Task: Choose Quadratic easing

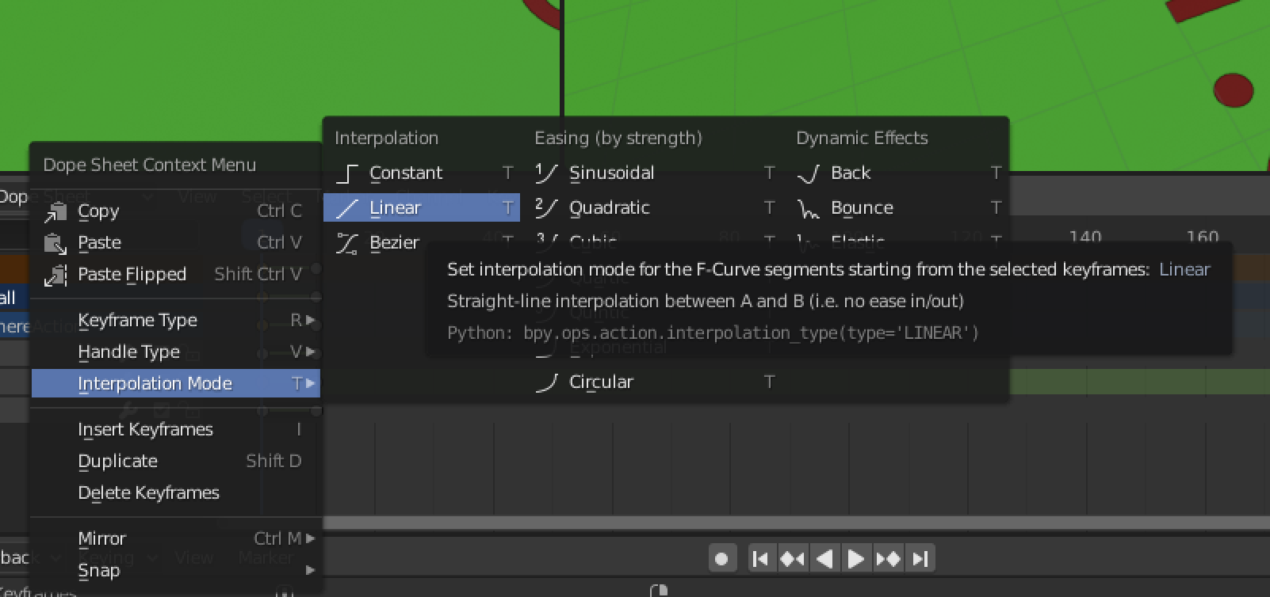Action: tap(655, 207)
